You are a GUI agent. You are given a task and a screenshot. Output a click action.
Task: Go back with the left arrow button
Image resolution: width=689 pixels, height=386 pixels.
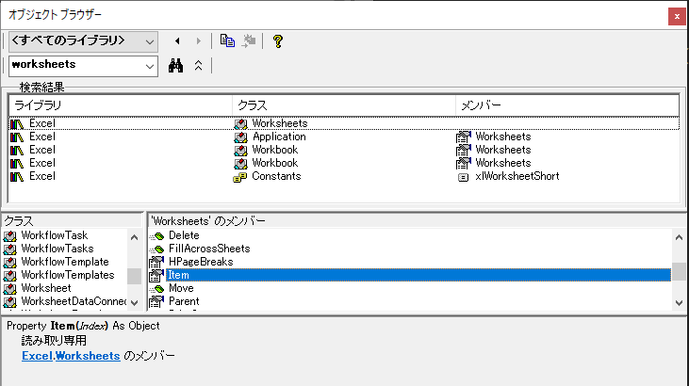[177, 40]
